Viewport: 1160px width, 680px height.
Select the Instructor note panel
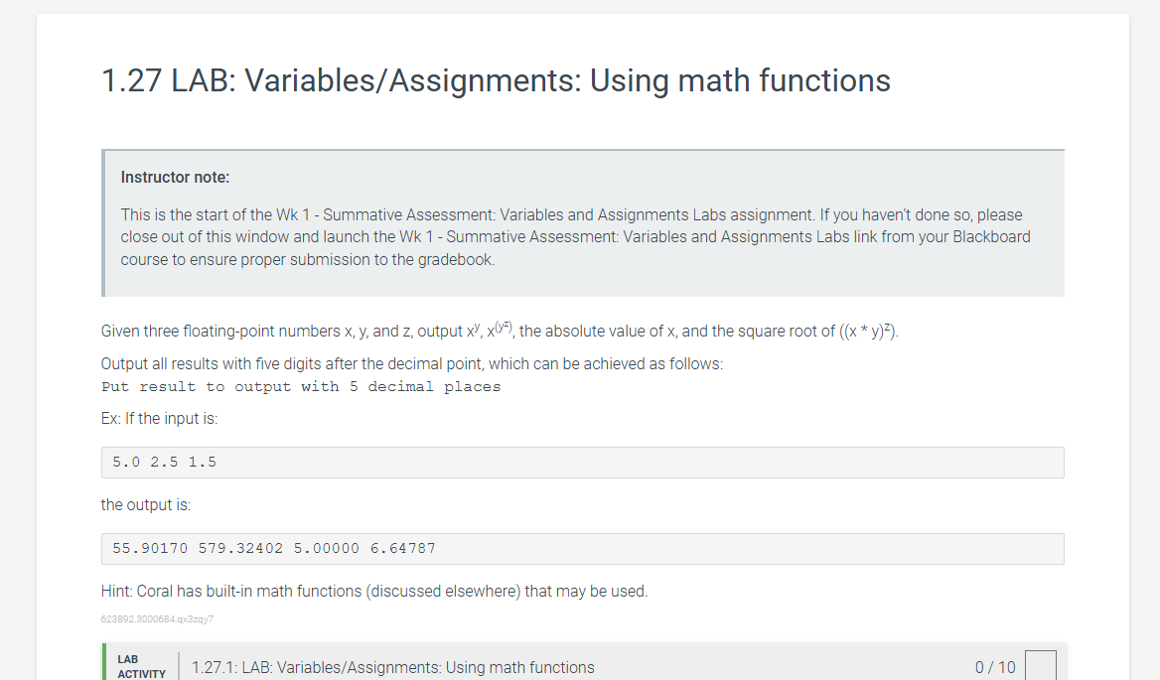coord(582,222)
